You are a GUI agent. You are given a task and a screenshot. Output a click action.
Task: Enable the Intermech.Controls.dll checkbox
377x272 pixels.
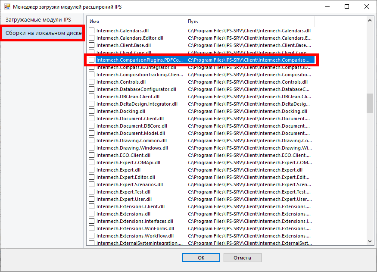pos(91,82)
